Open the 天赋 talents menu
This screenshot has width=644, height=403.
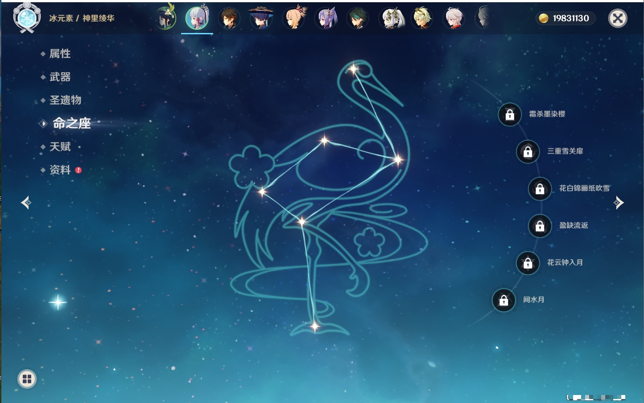coord(60,147)
